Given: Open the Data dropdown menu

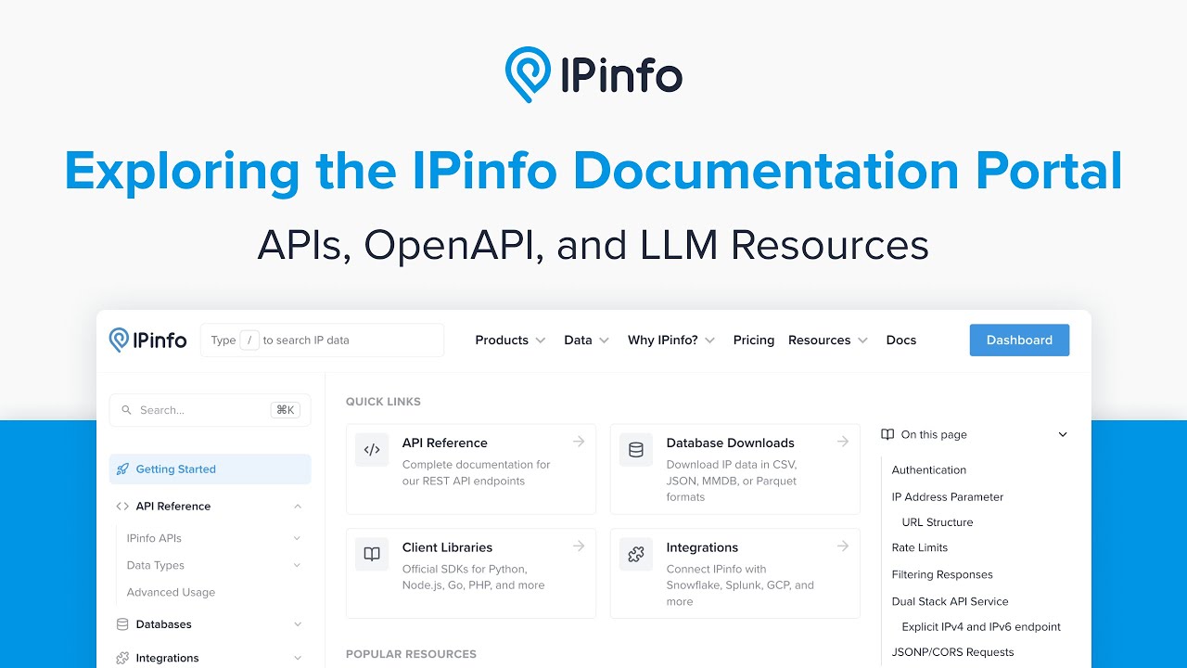Looking at the screenshot, I should click(586, 340).
